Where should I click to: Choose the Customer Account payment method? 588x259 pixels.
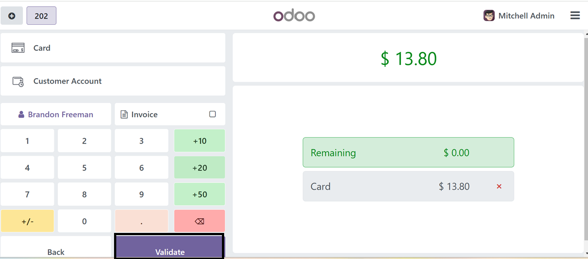113,81
